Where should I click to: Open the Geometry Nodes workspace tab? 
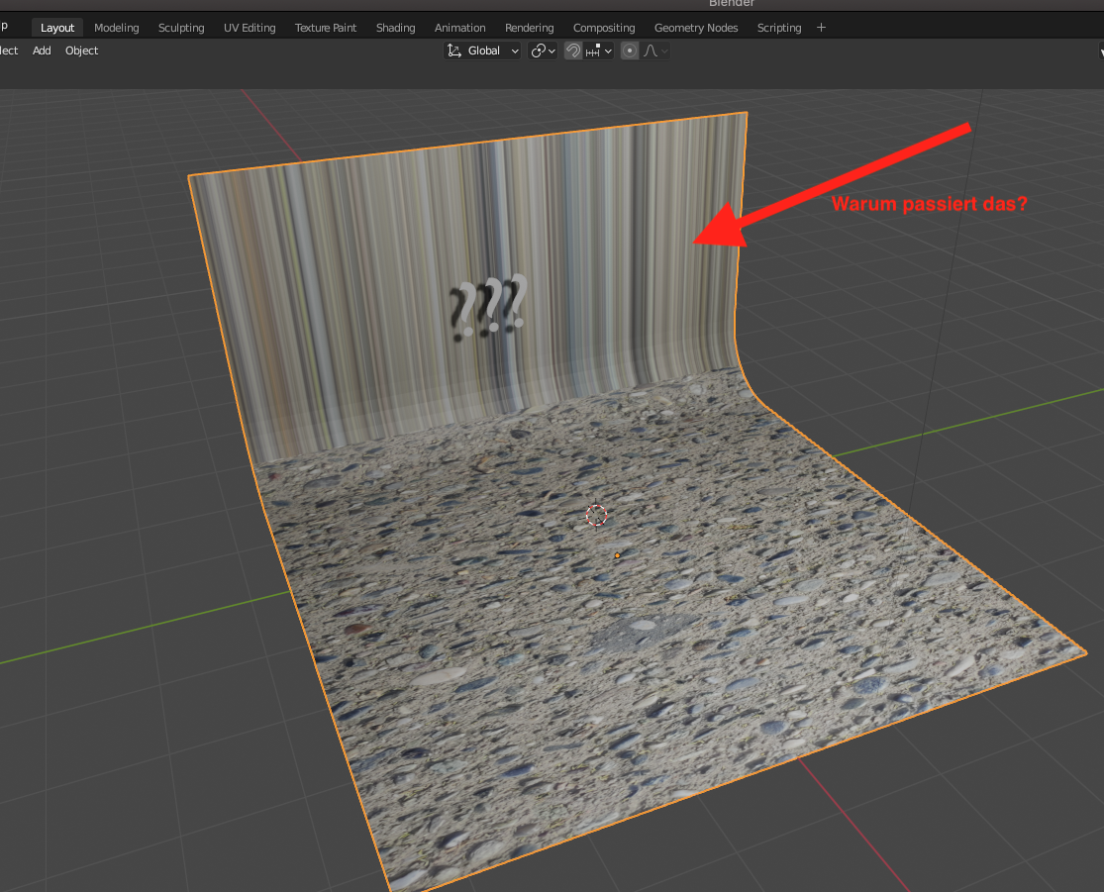(696, 28)
